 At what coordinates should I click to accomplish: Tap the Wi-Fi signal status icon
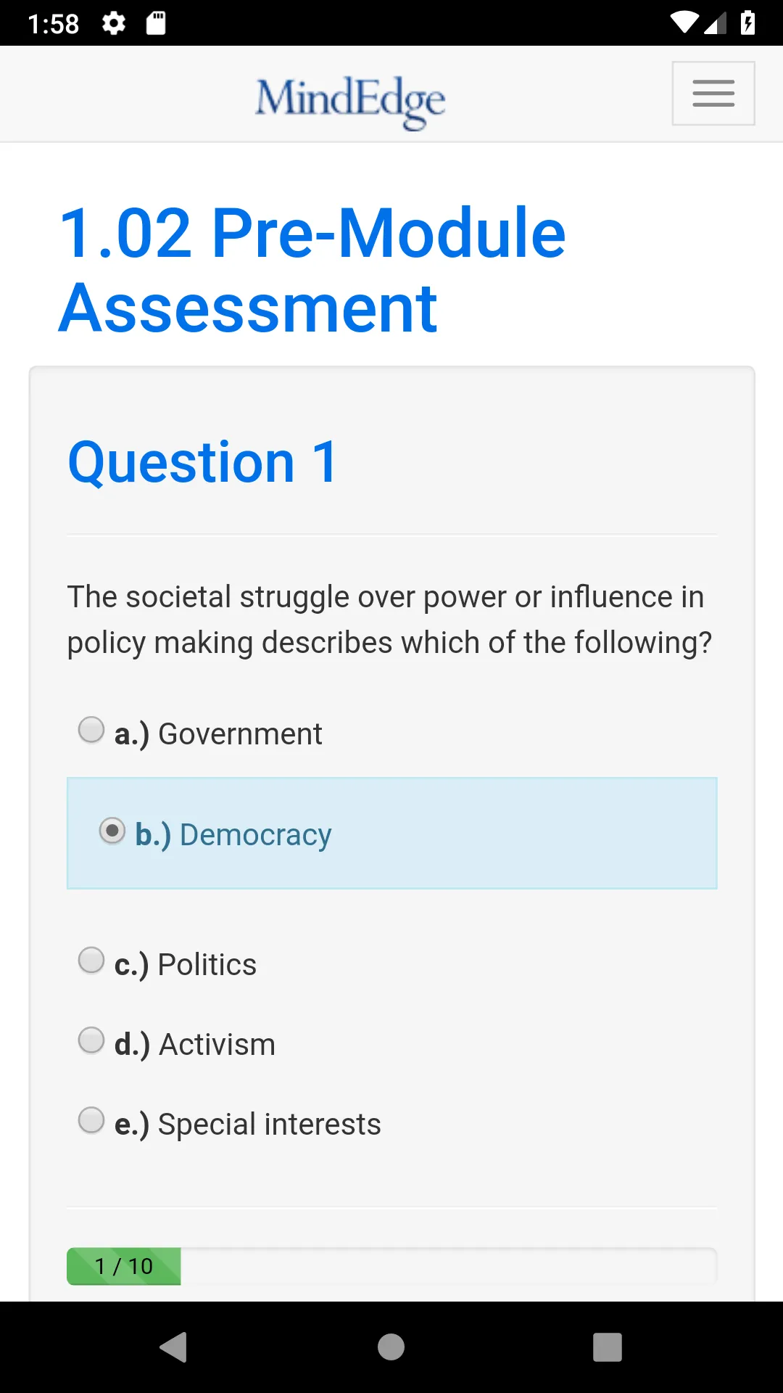(x=684, y=23)
